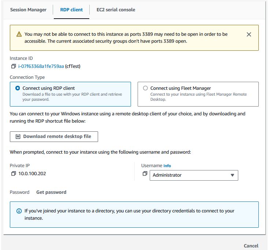Select Connect using RDP client radio button
The height and width of the screenshot is (250, 269).
[x=18, y=88]
